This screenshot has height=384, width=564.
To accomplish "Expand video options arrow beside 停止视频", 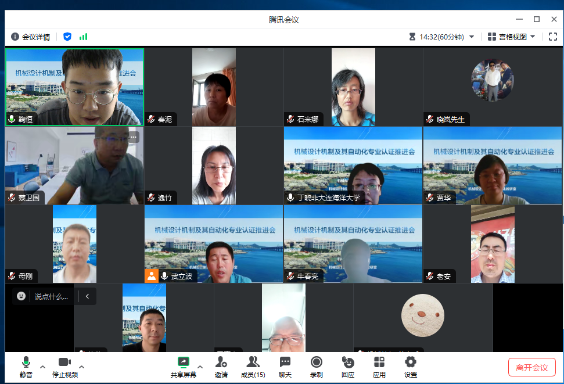I will pyautogui.click(x=82, y=367).
